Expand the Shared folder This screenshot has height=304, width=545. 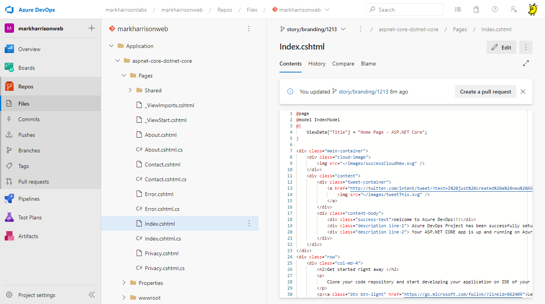130,90
